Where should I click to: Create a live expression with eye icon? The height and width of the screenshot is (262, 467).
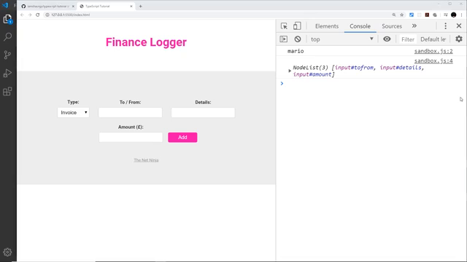click(x=387, y=39)
